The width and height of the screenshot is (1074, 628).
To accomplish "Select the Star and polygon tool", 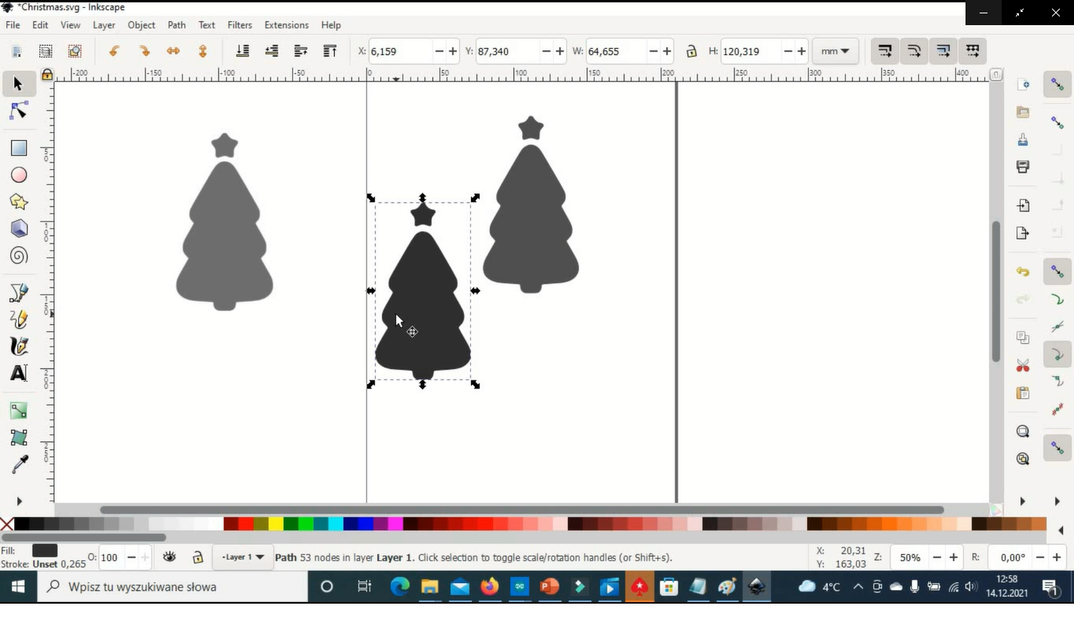I will pyautogui.click(x=18, y=202).
